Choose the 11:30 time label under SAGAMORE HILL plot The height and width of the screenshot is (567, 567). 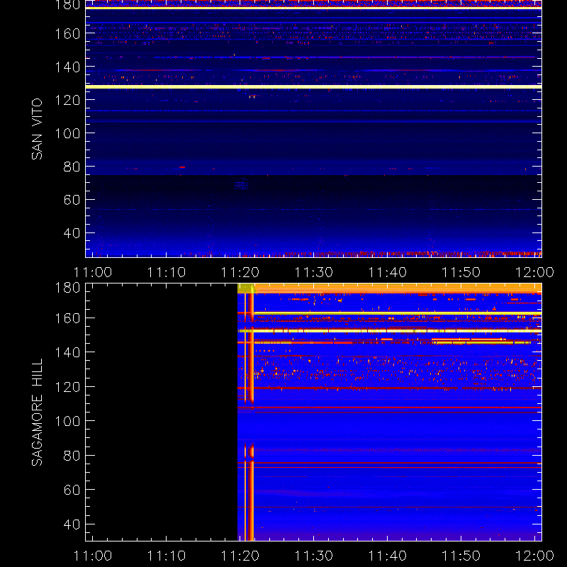[x=314, y=556]
